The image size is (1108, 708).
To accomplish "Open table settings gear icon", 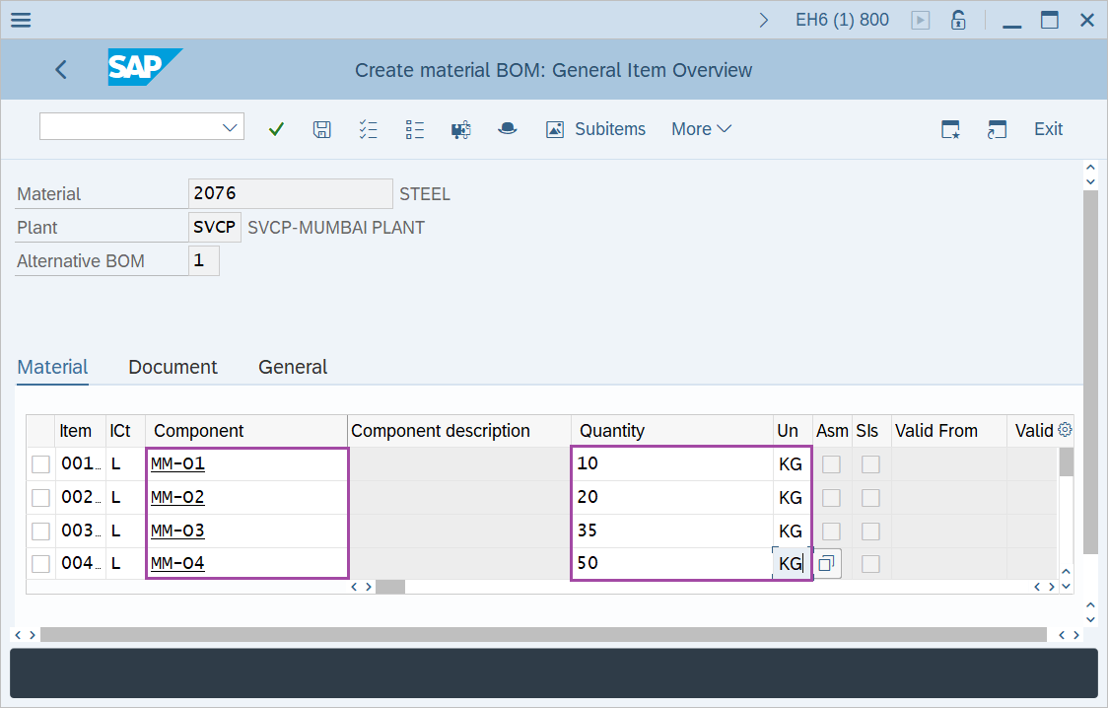I will coord(1065,430).
